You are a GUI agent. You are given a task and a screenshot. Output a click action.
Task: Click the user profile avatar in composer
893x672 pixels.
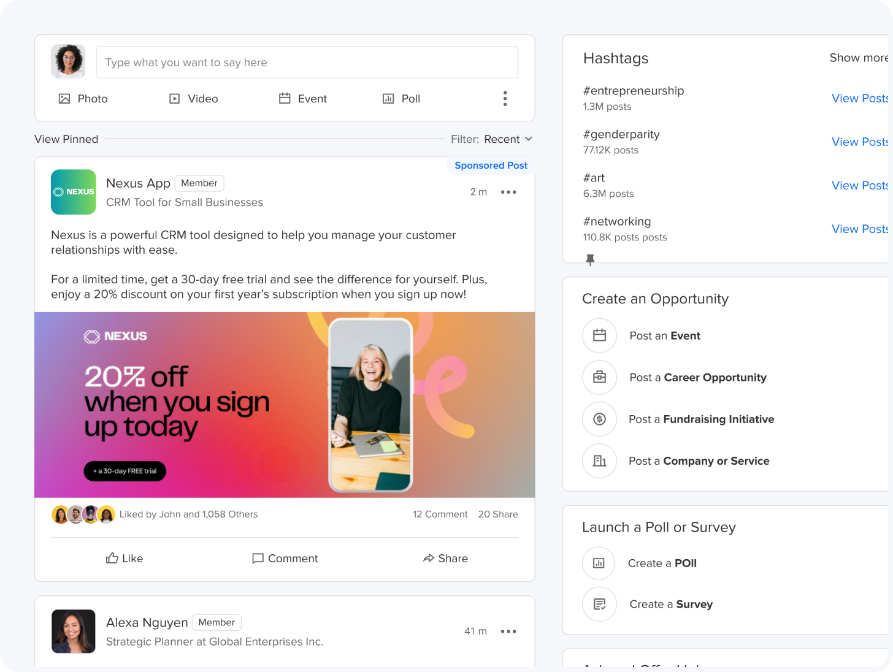coord(68,61)
